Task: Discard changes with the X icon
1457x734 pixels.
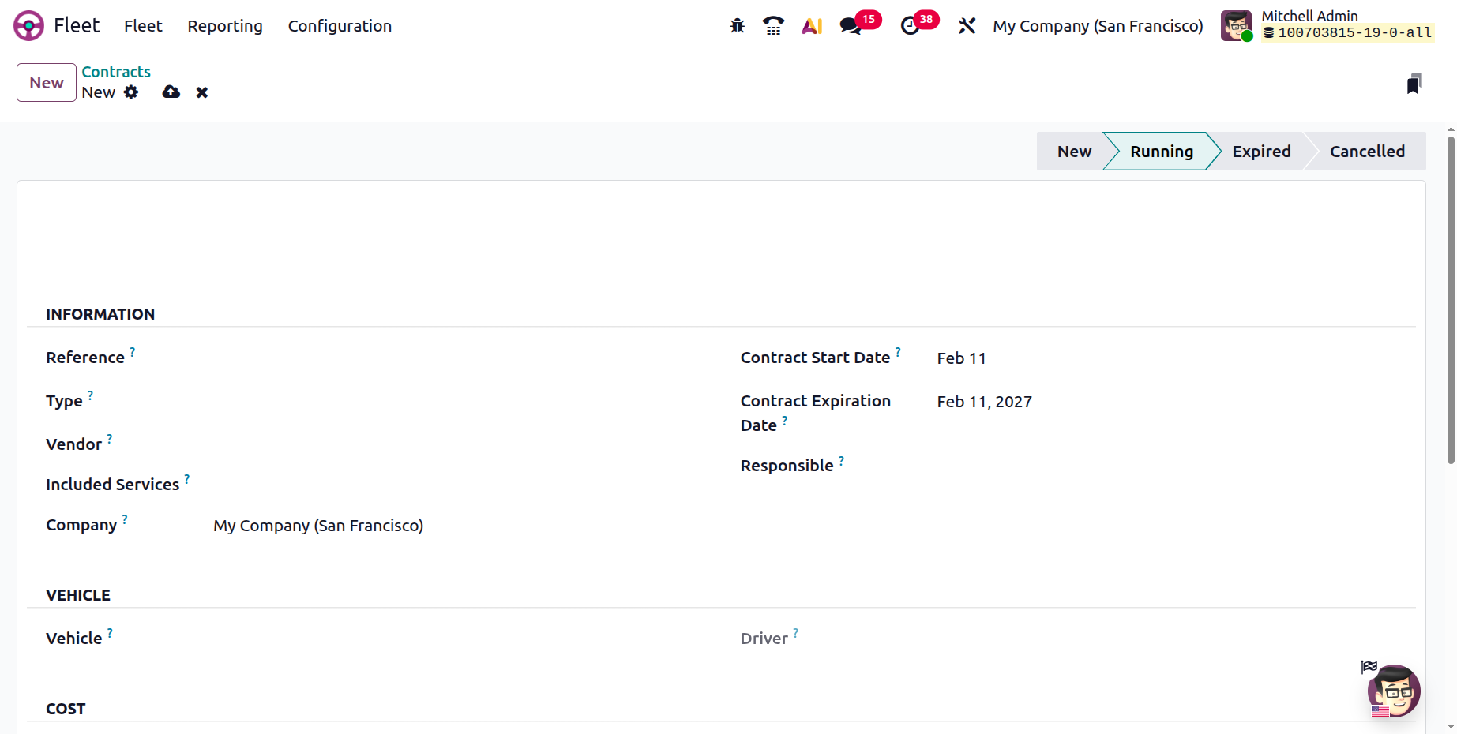Action: click(x=202, y=92)
